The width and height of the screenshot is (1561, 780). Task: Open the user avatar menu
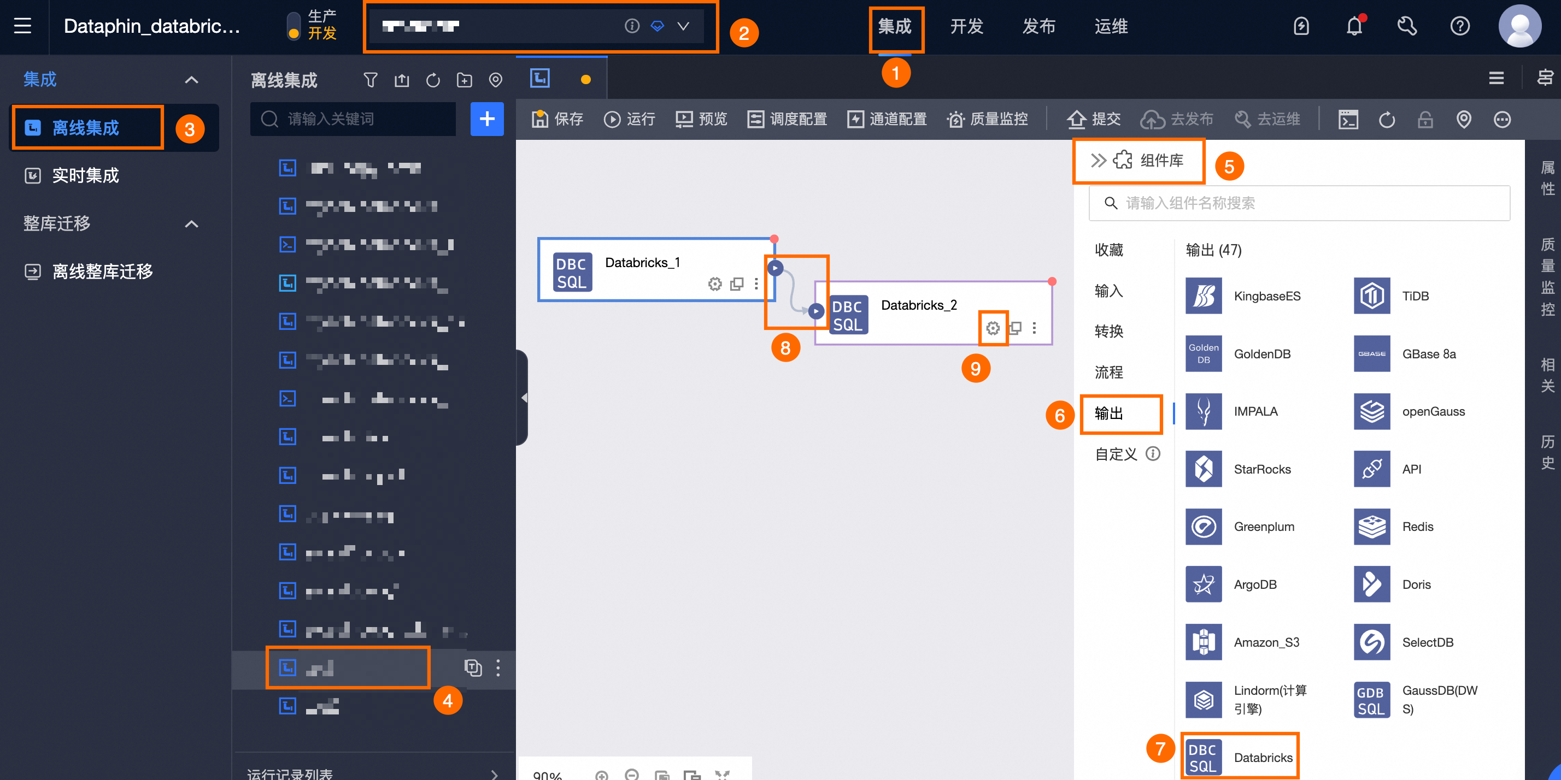coord(1520,26)
